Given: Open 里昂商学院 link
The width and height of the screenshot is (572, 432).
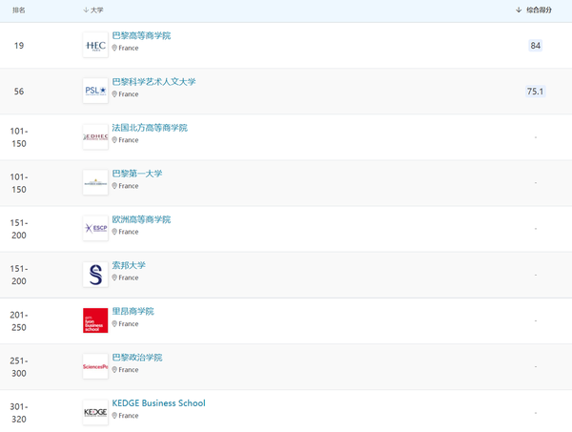Looking at the screenshot, I should coord(133,311).
